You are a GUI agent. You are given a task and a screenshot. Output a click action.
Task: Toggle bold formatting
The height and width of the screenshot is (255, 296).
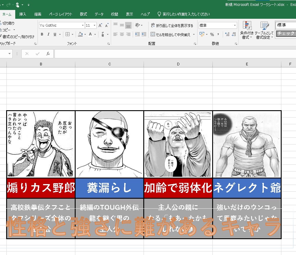tap(42, 34)
